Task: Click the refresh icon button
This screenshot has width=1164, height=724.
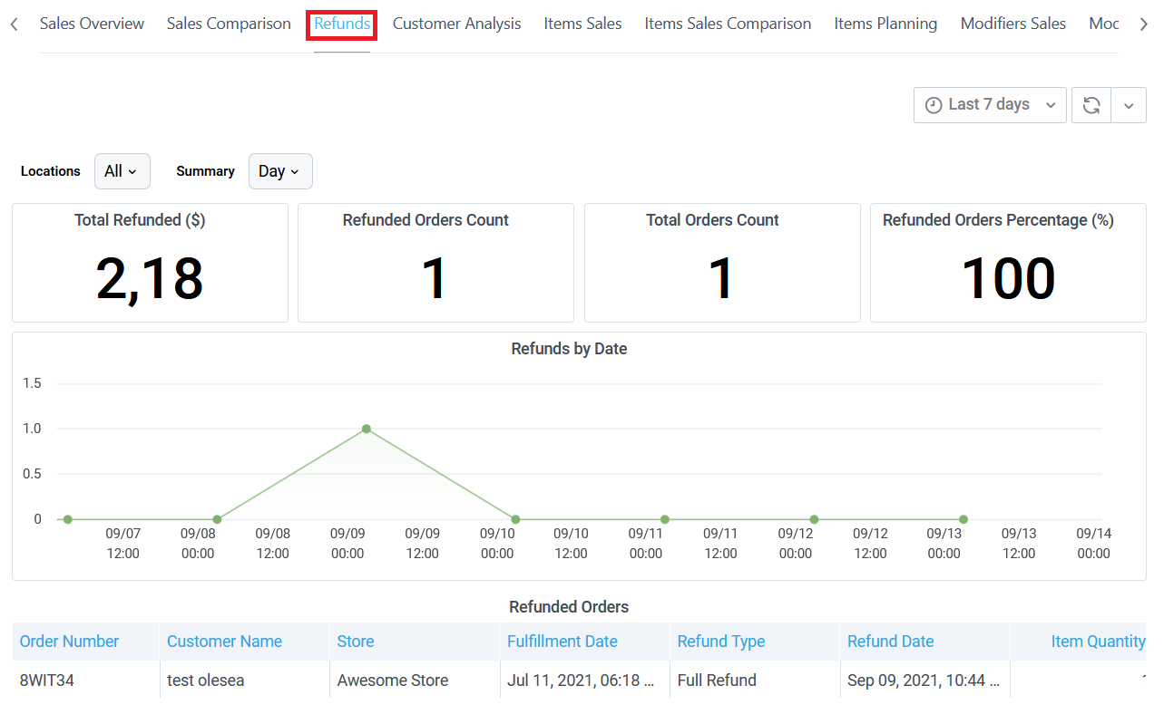Action: tap(1091, 105)
